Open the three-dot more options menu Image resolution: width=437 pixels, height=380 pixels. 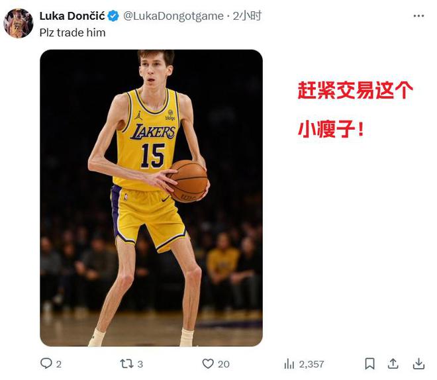tap(418, 16)
